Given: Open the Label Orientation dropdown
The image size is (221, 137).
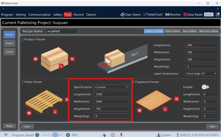Looking at the screenshot, I should click(201, 73).
